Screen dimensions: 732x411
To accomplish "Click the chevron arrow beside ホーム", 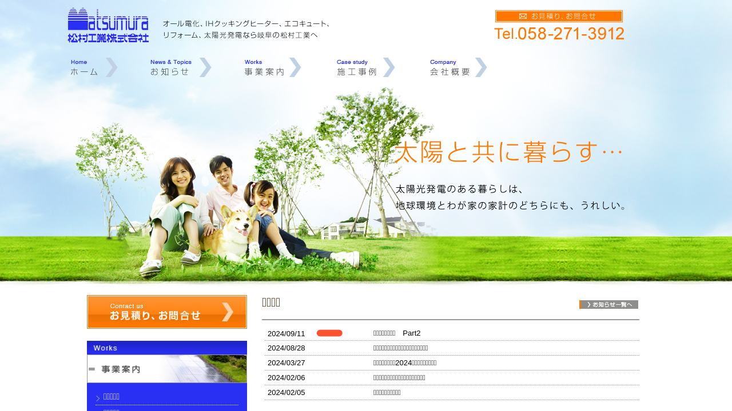I will (x=112, y=67).
